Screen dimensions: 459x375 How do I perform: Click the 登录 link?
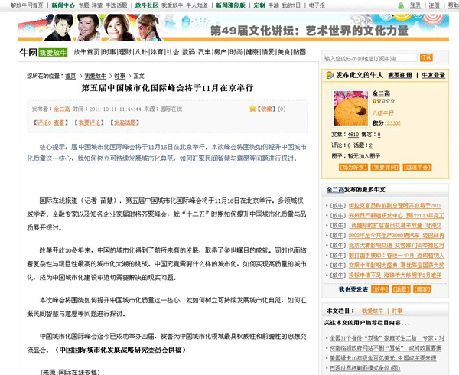[415, 5]
